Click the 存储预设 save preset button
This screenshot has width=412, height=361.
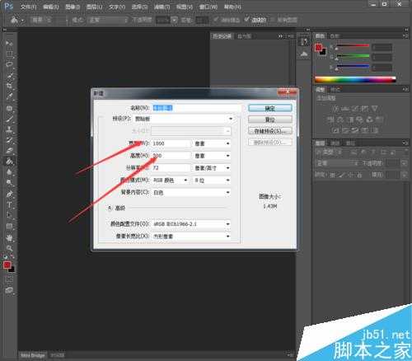coord(270,131)
